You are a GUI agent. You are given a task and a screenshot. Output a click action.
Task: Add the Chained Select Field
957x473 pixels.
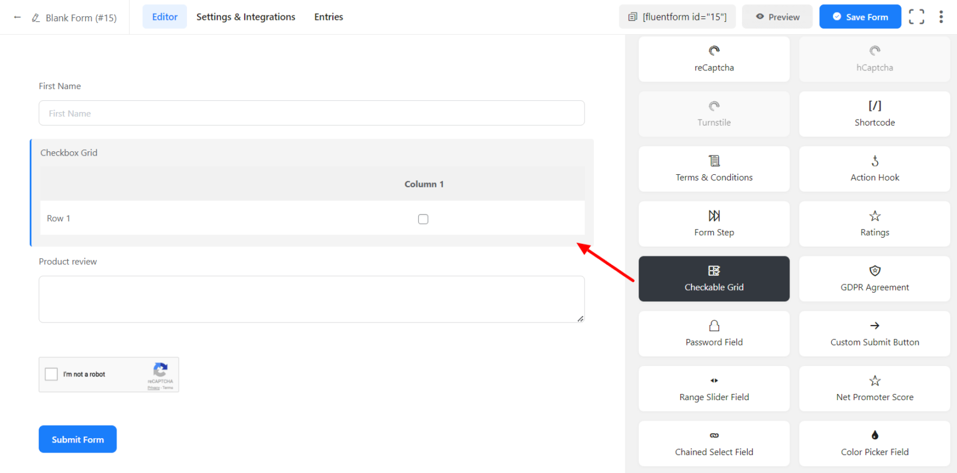point(713,443)
